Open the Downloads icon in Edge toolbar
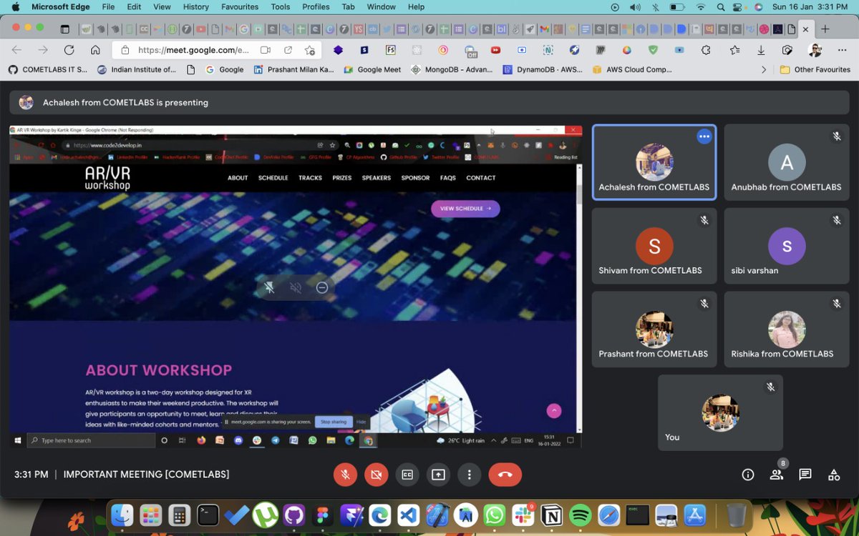Image resolution: width=859 pixels, height=536 pixels. click(761, 50)
